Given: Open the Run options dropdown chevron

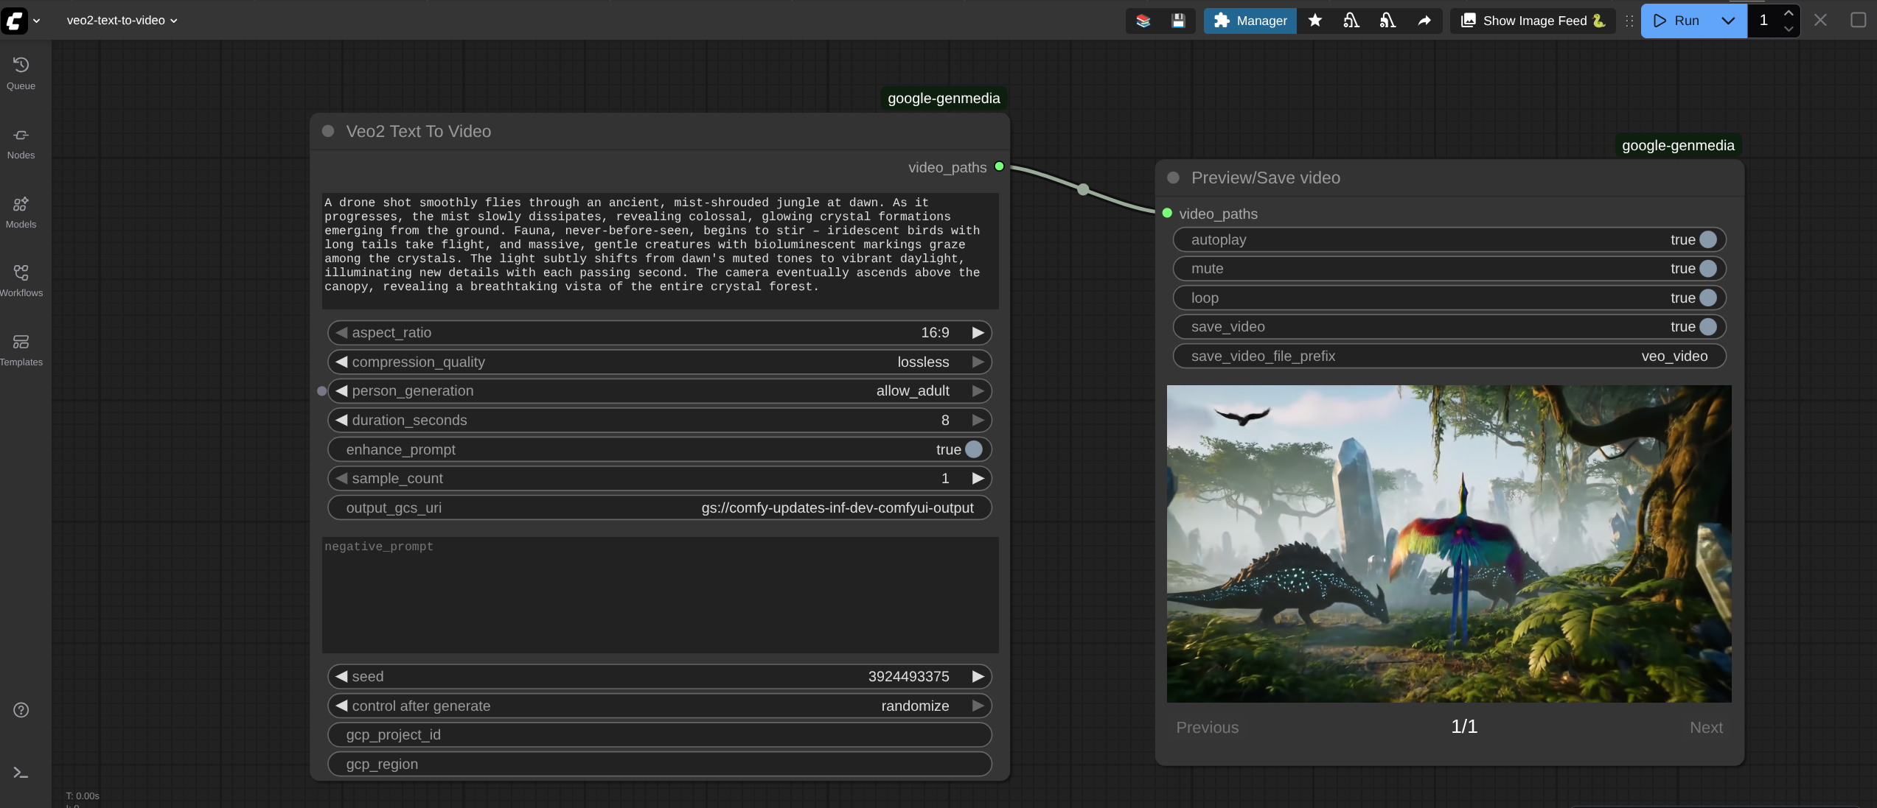Looking at the screenshot, I should pos(1728,21).
